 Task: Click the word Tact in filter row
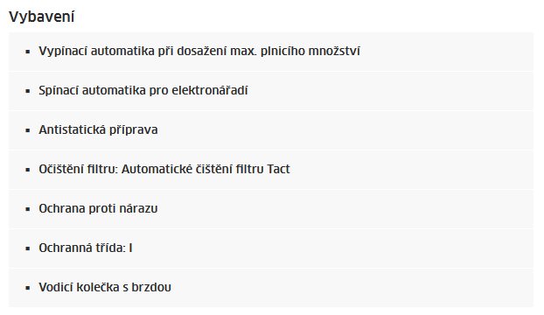pos(278,169)
